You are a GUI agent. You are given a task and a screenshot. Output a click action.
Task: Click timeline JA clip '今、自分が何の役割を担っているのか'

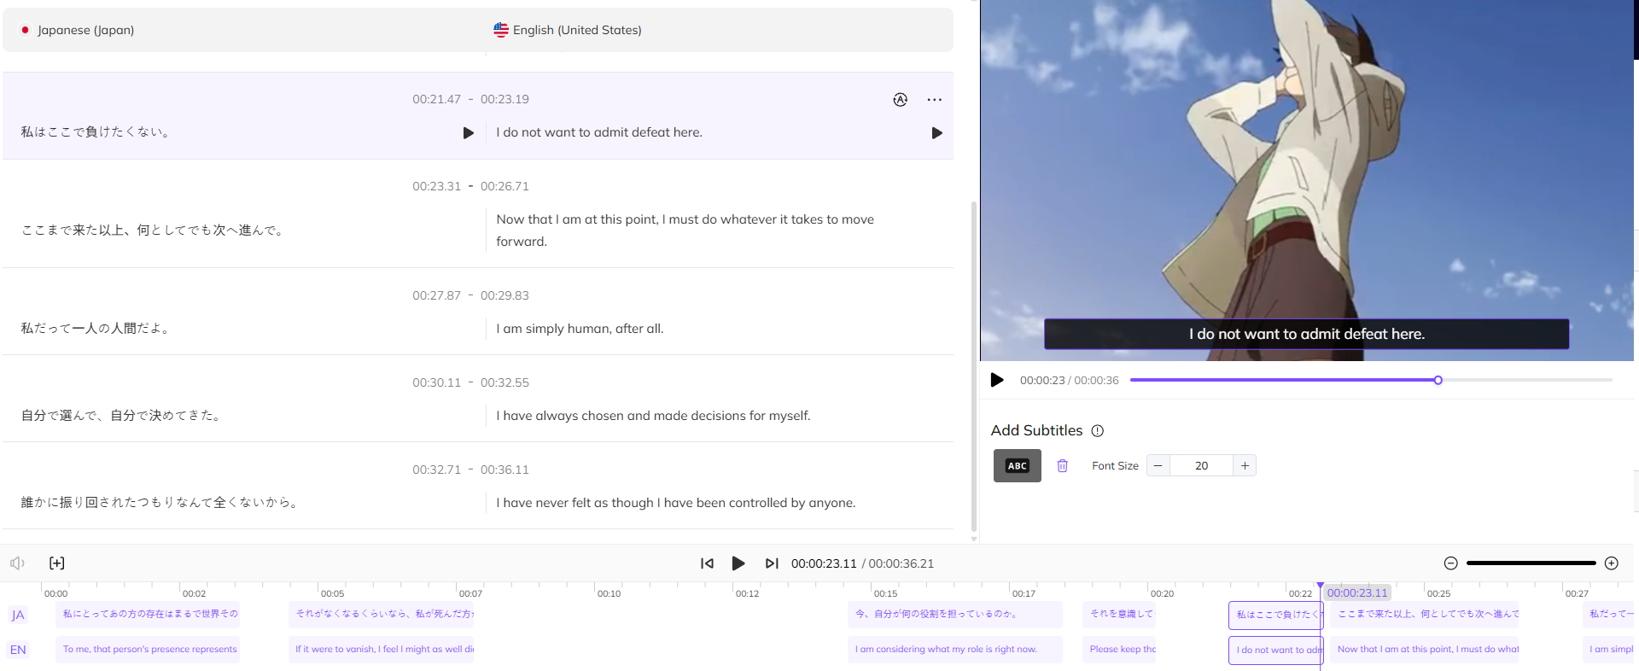tap(955, 615)
